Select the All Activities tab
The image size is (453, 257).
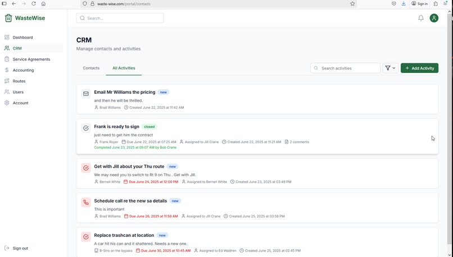pos(124,68)
